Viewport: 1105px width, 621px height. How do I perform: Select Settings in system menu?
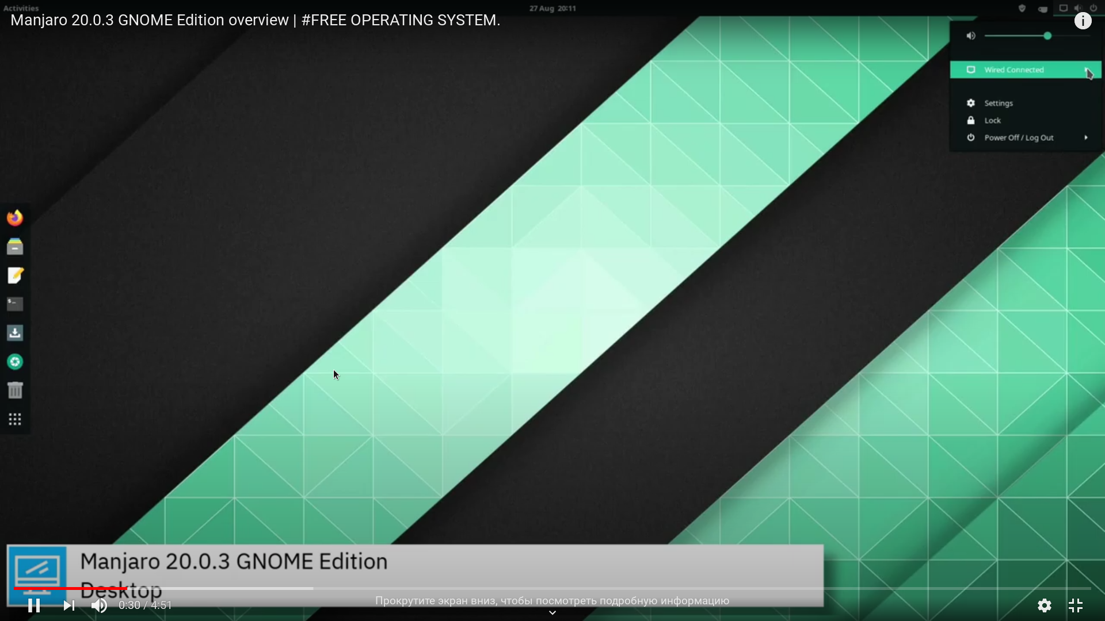click(x=998, y=103)
